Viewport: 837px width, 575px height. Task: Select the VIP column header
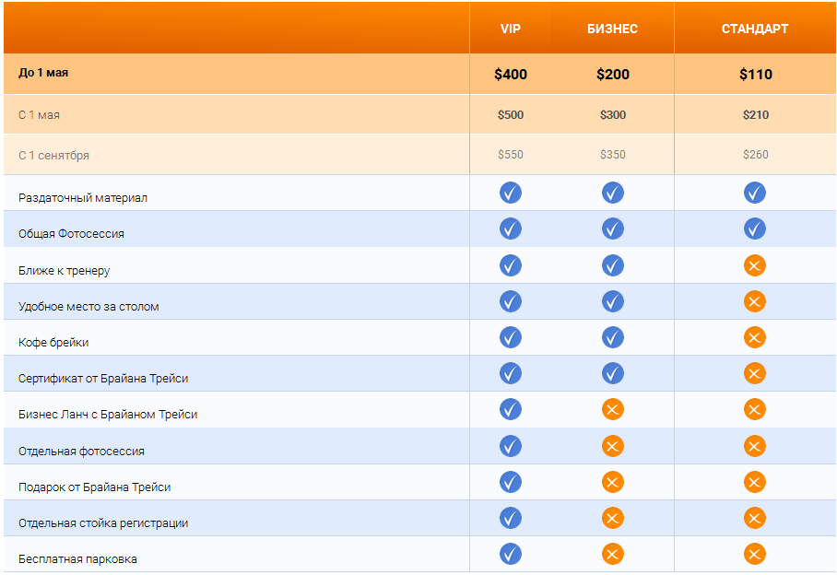tap(510, 29)
